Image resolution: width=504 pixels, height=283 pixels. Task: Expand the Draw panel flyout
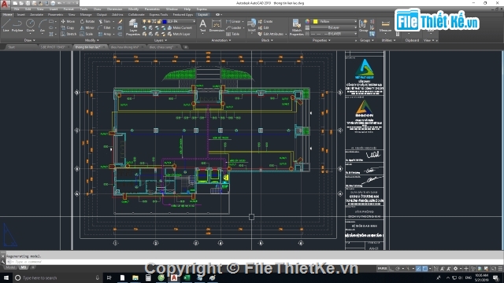click(x=30, y=40)
